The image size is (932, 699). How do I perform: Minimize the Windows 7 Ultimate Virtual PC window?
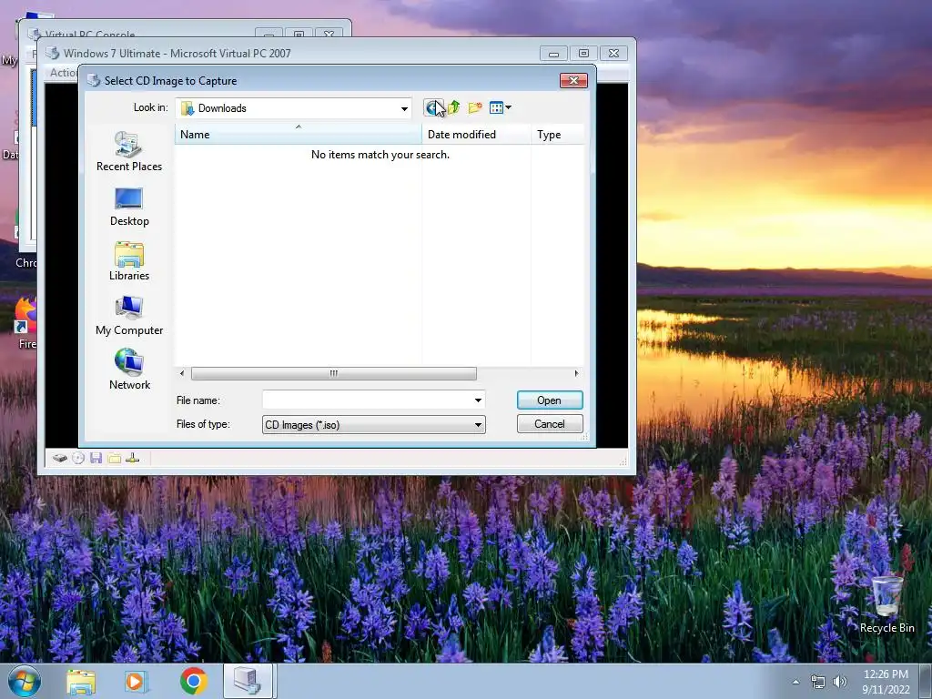pyautogui.click(x=553, y=54)
